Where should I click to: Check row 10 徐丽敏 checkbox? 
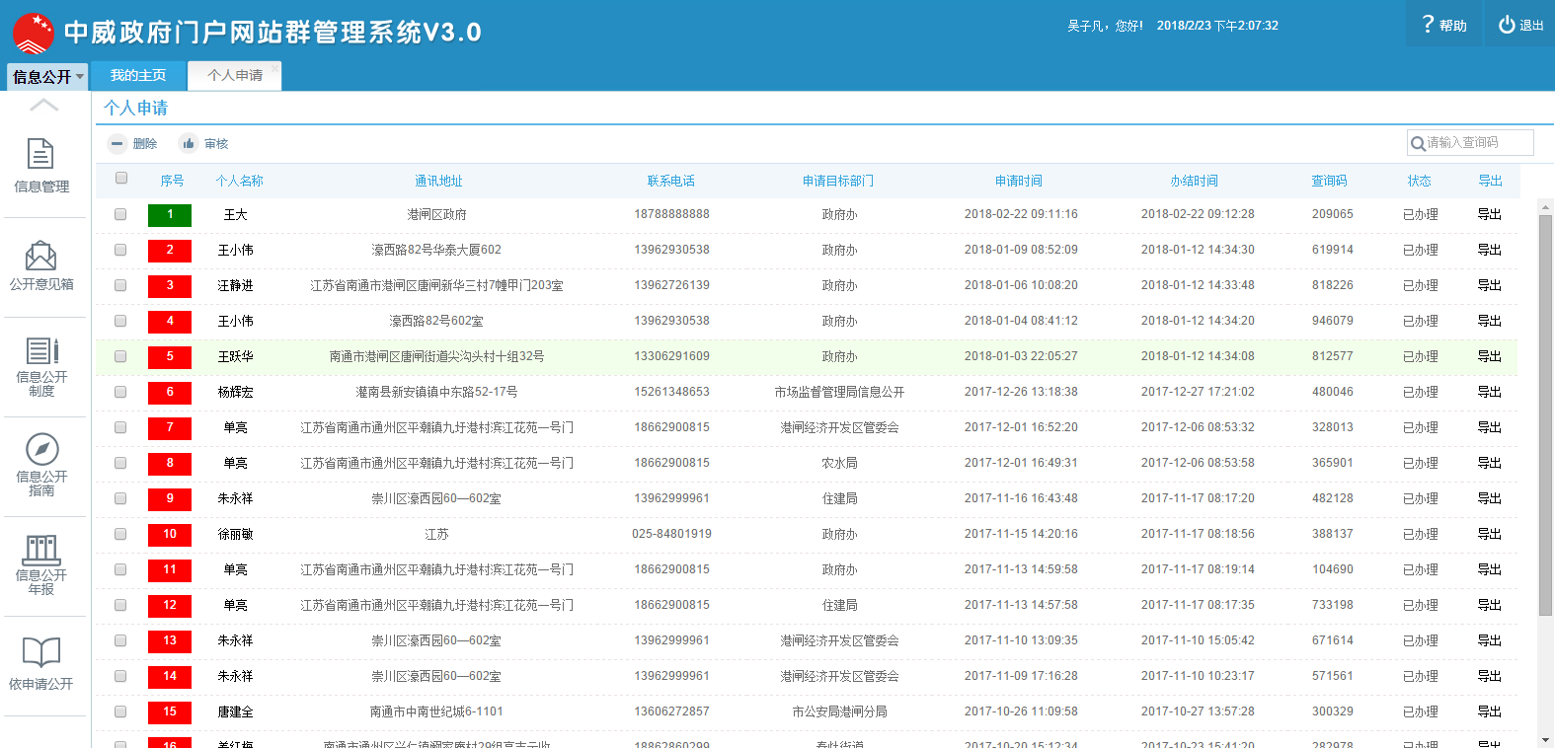[x=120, y=534]
